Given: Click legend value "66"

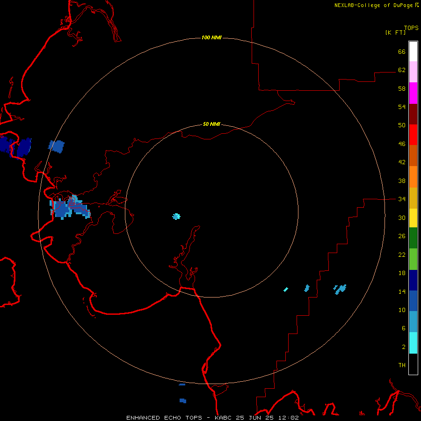Looking at the screenshot, I should pyautogui.click(x=402, y=51).
